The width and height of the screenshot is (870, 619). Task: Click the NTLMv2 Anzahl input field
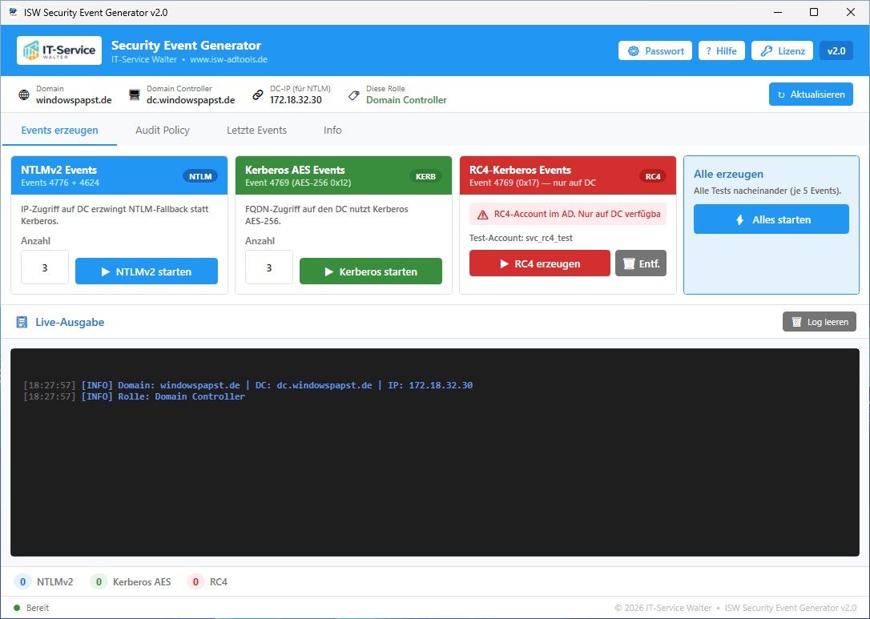(x=45, y=268)
